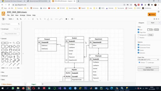The image size is (161, 91).
Task: Toggle the Grid checkbox
Action: [138, 30]
